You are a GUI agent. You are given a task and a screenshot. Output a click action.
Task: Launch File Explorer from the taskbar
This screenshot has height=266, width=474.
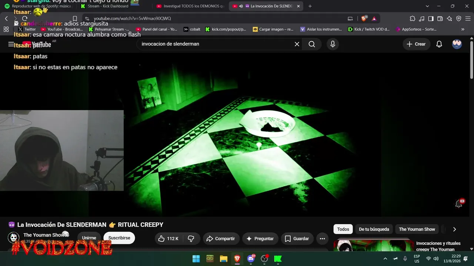223,259
